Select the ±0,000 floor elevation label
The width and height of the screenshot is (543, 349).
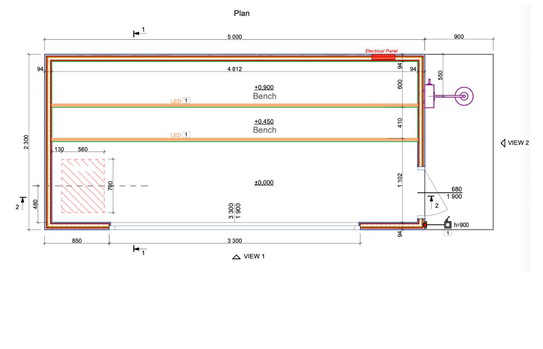(264, 183)
